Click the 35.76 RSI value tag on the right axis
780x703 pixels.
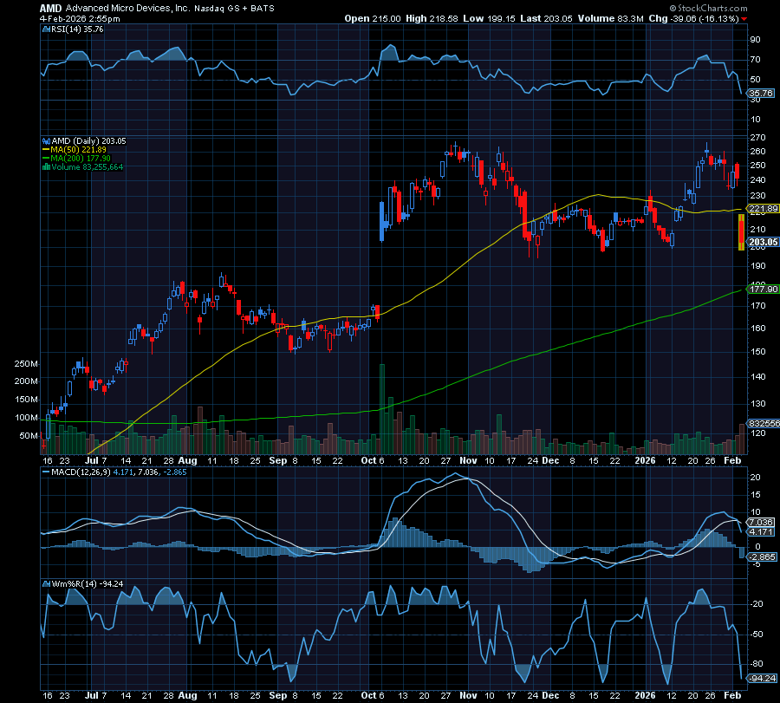[761, 93]
